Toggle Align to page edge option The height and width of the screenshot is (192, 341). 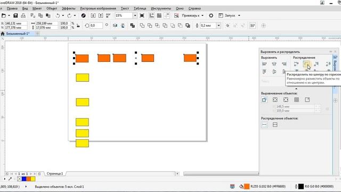click(x=275, y=100)
